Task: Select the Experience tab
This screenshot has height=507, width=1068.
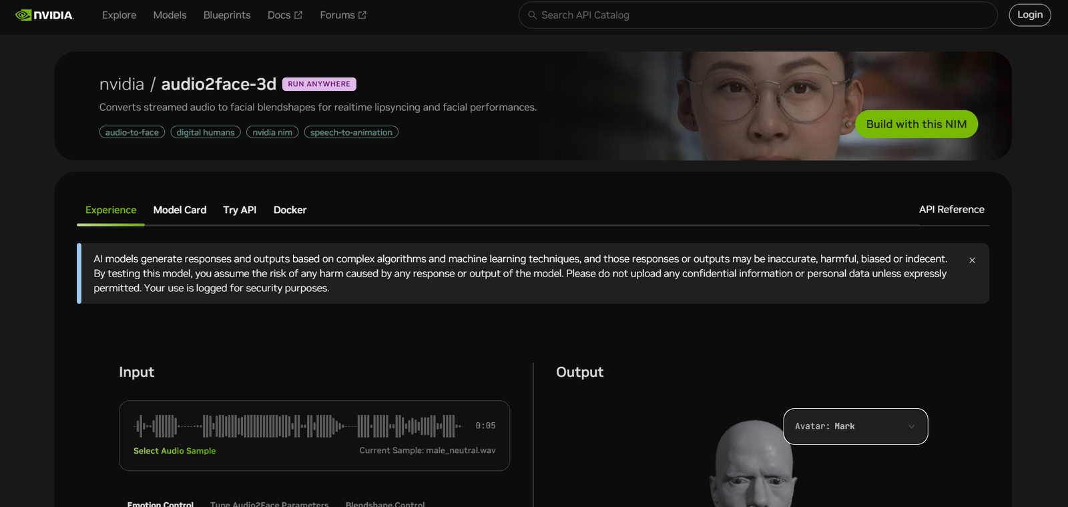Action: point(111,210)
